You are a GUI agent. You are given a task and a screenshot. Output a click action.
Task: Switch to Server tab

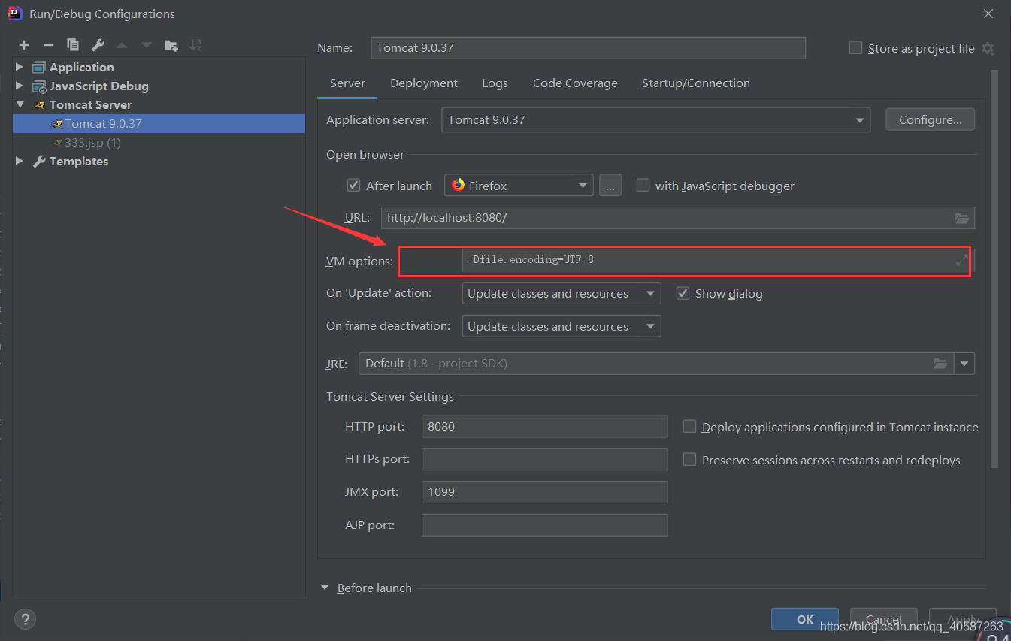pos(347,83)
